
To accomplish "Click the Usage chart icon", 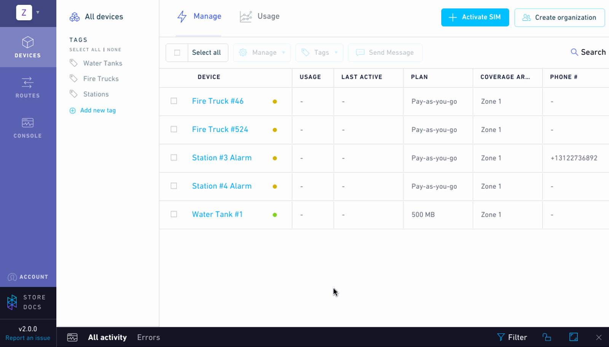I will [246, 16].
